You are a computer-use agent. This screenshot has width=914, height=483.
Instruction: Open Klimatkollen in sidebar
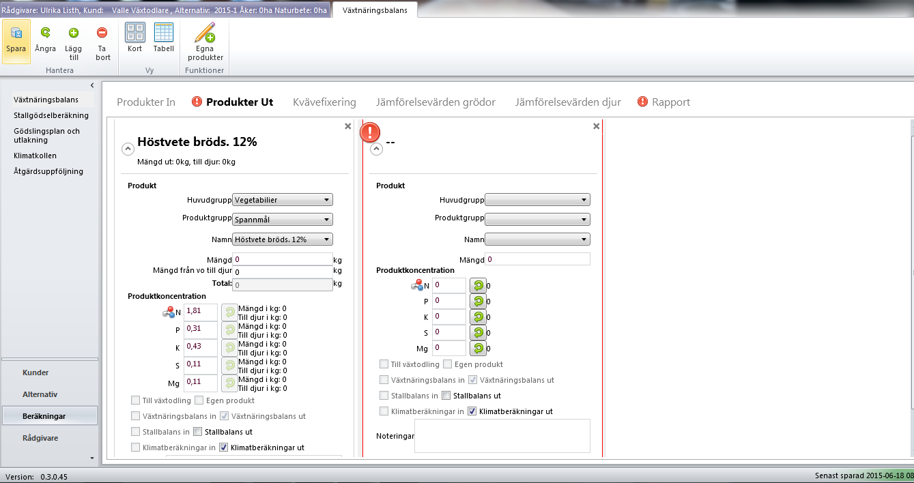35,156
